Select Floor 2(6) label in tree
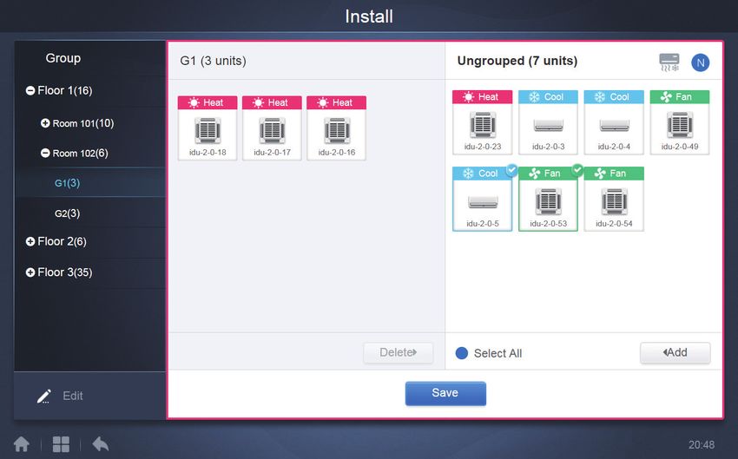Image resolution: width=738 pixels, height=459 pixels. click(63, 241)
